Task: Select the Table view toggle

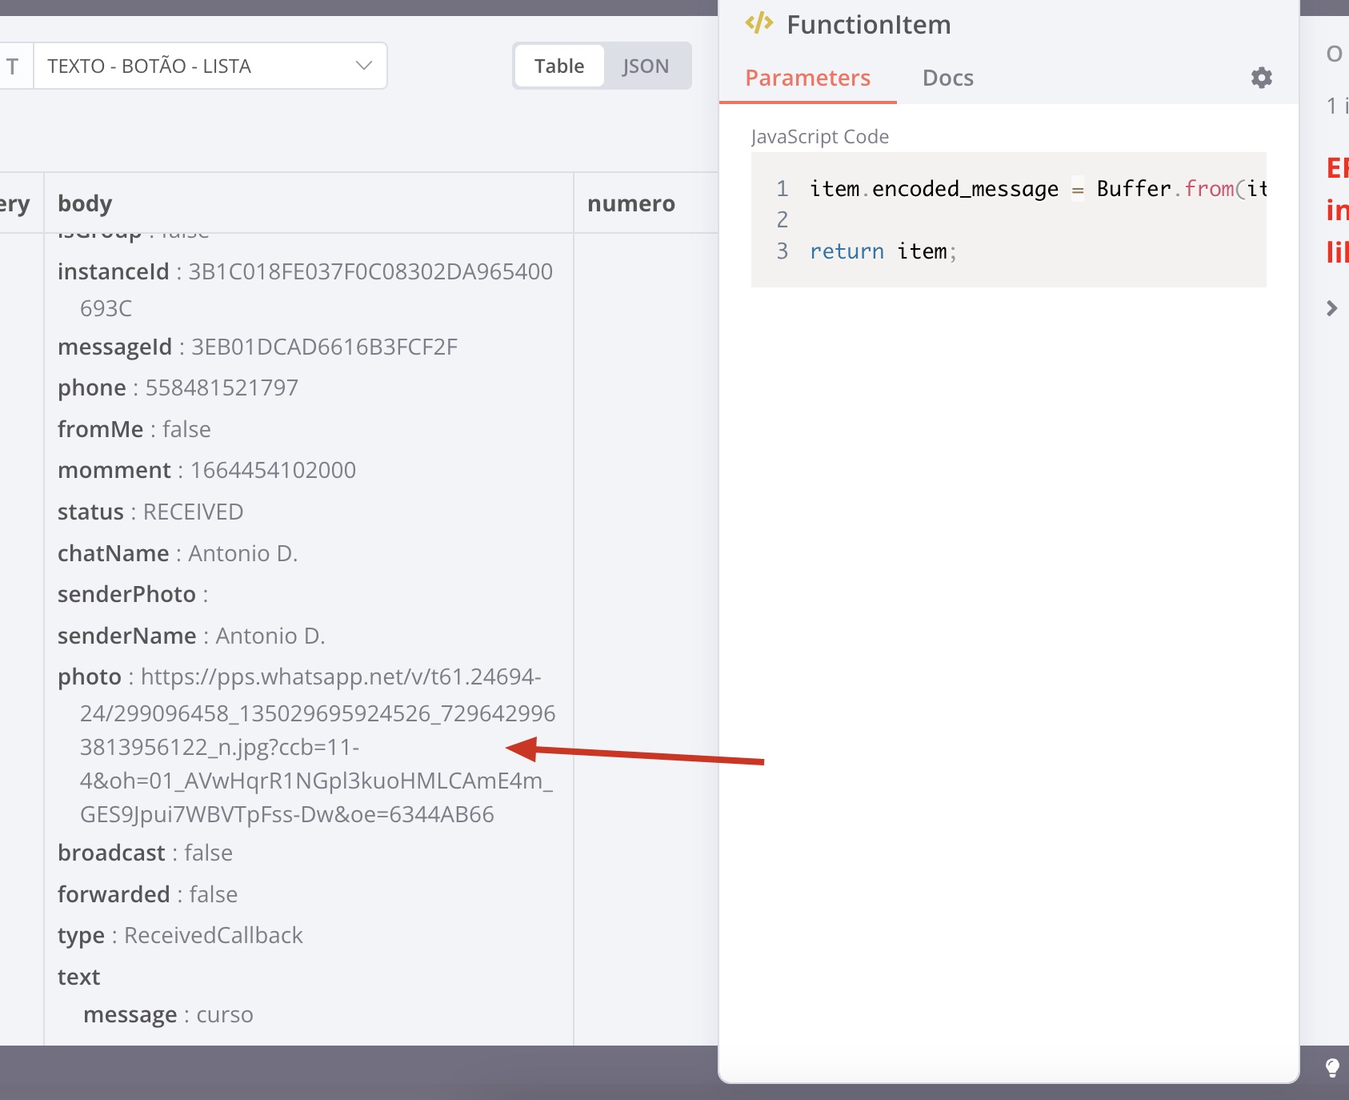Action: coord(560,66)
